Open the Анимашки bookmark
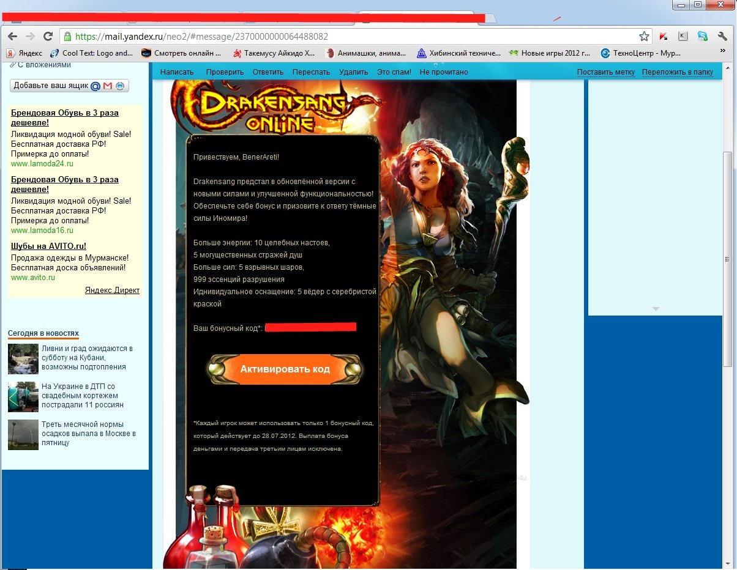 tap(366, 53)
